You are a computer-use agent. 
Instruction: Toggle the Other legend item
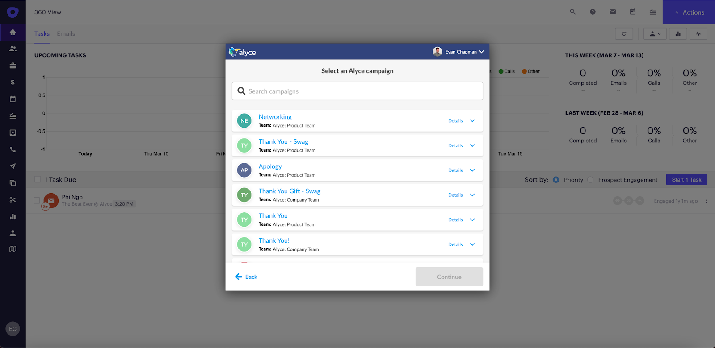(531, 71)
